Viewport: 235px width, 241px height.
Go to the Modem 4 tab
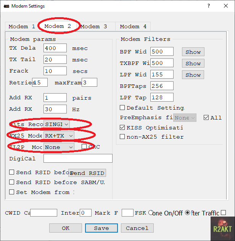click(133, 26)
